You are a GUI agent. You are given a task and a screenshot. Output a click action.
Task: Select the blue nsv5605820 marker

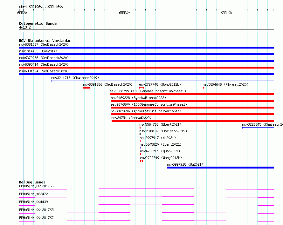pyautogui.click(x=140, y=148)
